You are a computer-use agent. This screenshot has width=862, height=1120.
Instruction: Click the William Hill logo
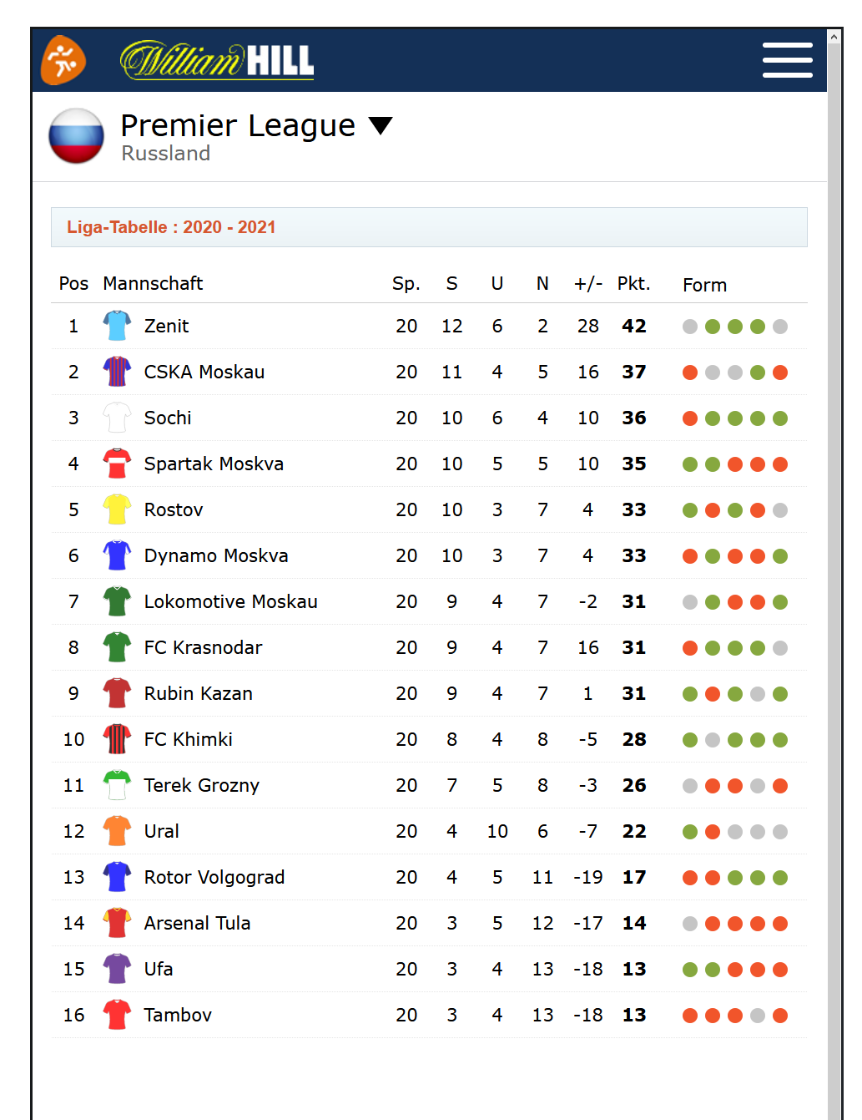[x=217, y=60]
